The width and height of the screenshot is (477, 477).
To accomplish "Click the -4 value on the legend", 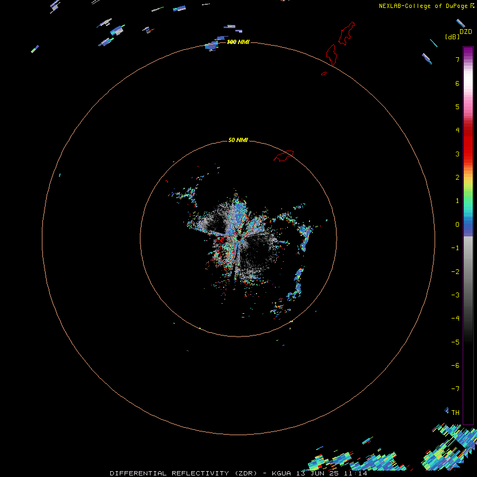I will click(x=455, y=319).
